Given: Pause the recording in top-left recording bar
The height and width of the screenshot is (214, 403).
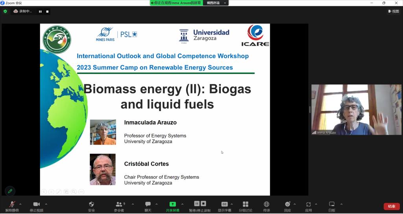Looking at the screenshot, I should 40,11.
